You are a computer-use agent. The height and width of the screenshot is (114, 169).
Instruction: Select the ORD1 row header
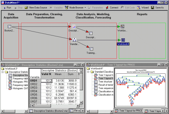click(35, 81)
